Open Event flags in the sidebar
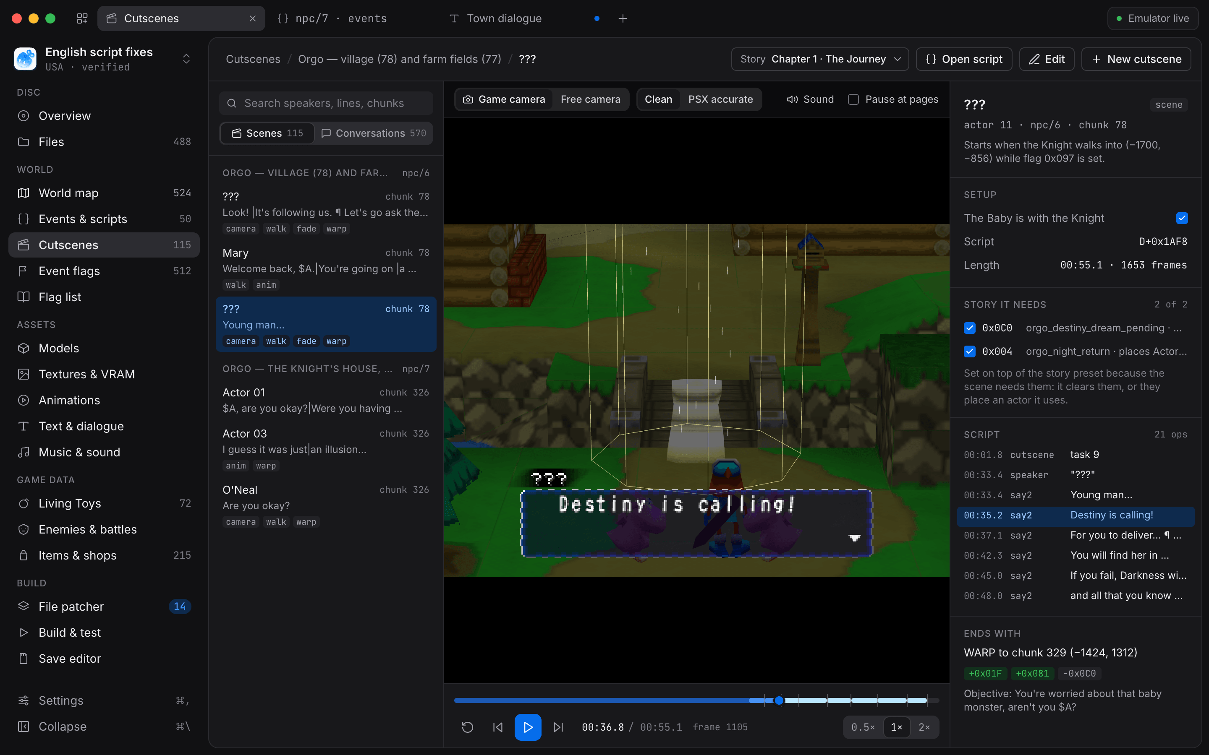The width and height of the screenshot is (1209, 755). pos(104,271)
